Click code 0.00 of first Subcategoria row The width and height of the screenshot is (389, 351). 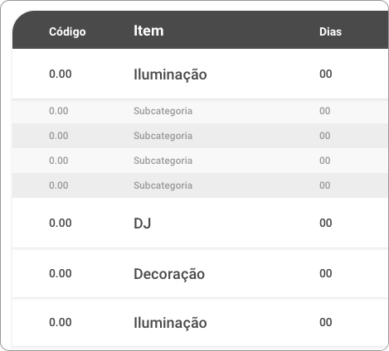tap(59, 111)
